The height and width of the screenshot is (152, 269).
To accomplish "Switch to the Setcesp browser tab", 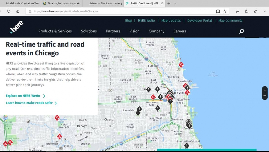I will click(x=105, y=3).
